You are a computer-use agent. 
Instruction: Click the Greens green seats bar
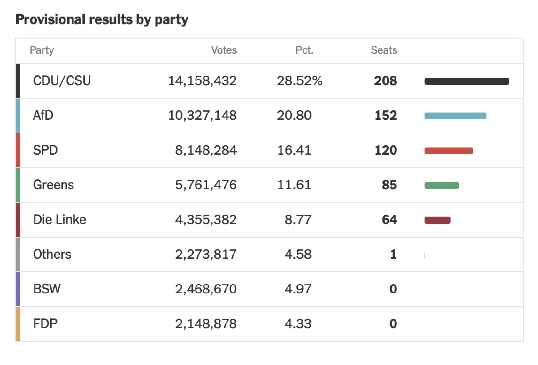click(442, 185)
